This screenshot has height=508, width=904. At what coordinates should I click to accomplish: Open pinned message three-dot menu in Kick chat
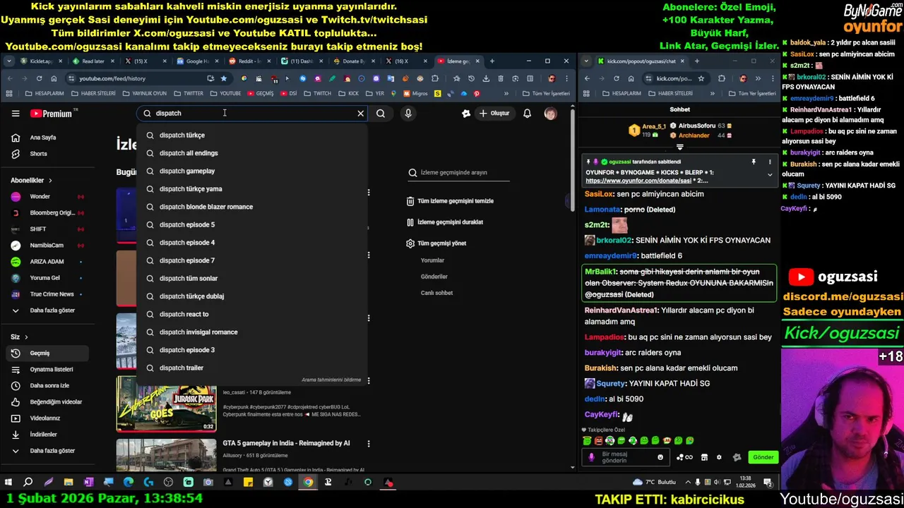click(x=770, y=162)
